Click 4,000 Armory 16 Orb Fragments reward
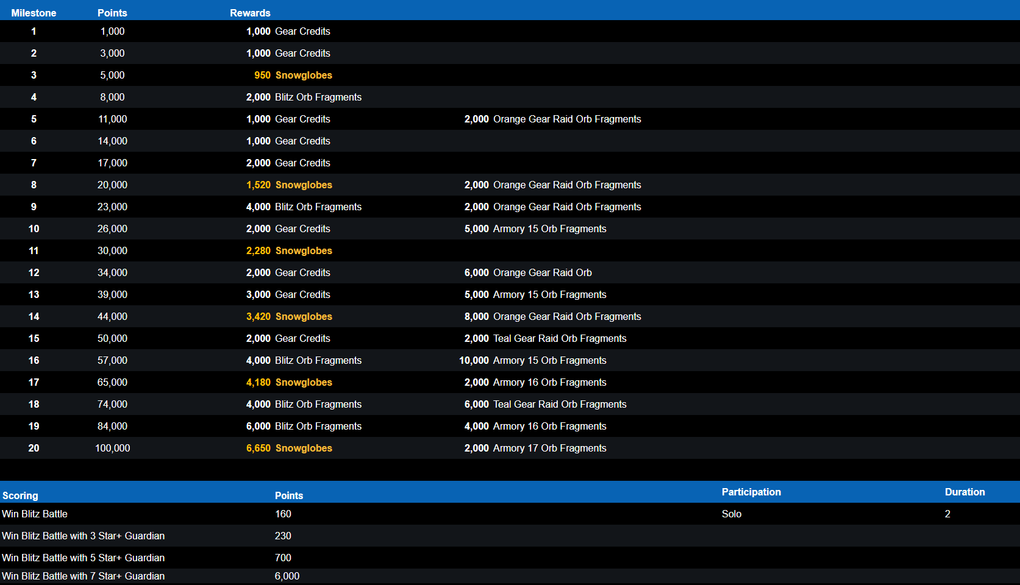Viewport: 1020px width, 585px height. 535,426
